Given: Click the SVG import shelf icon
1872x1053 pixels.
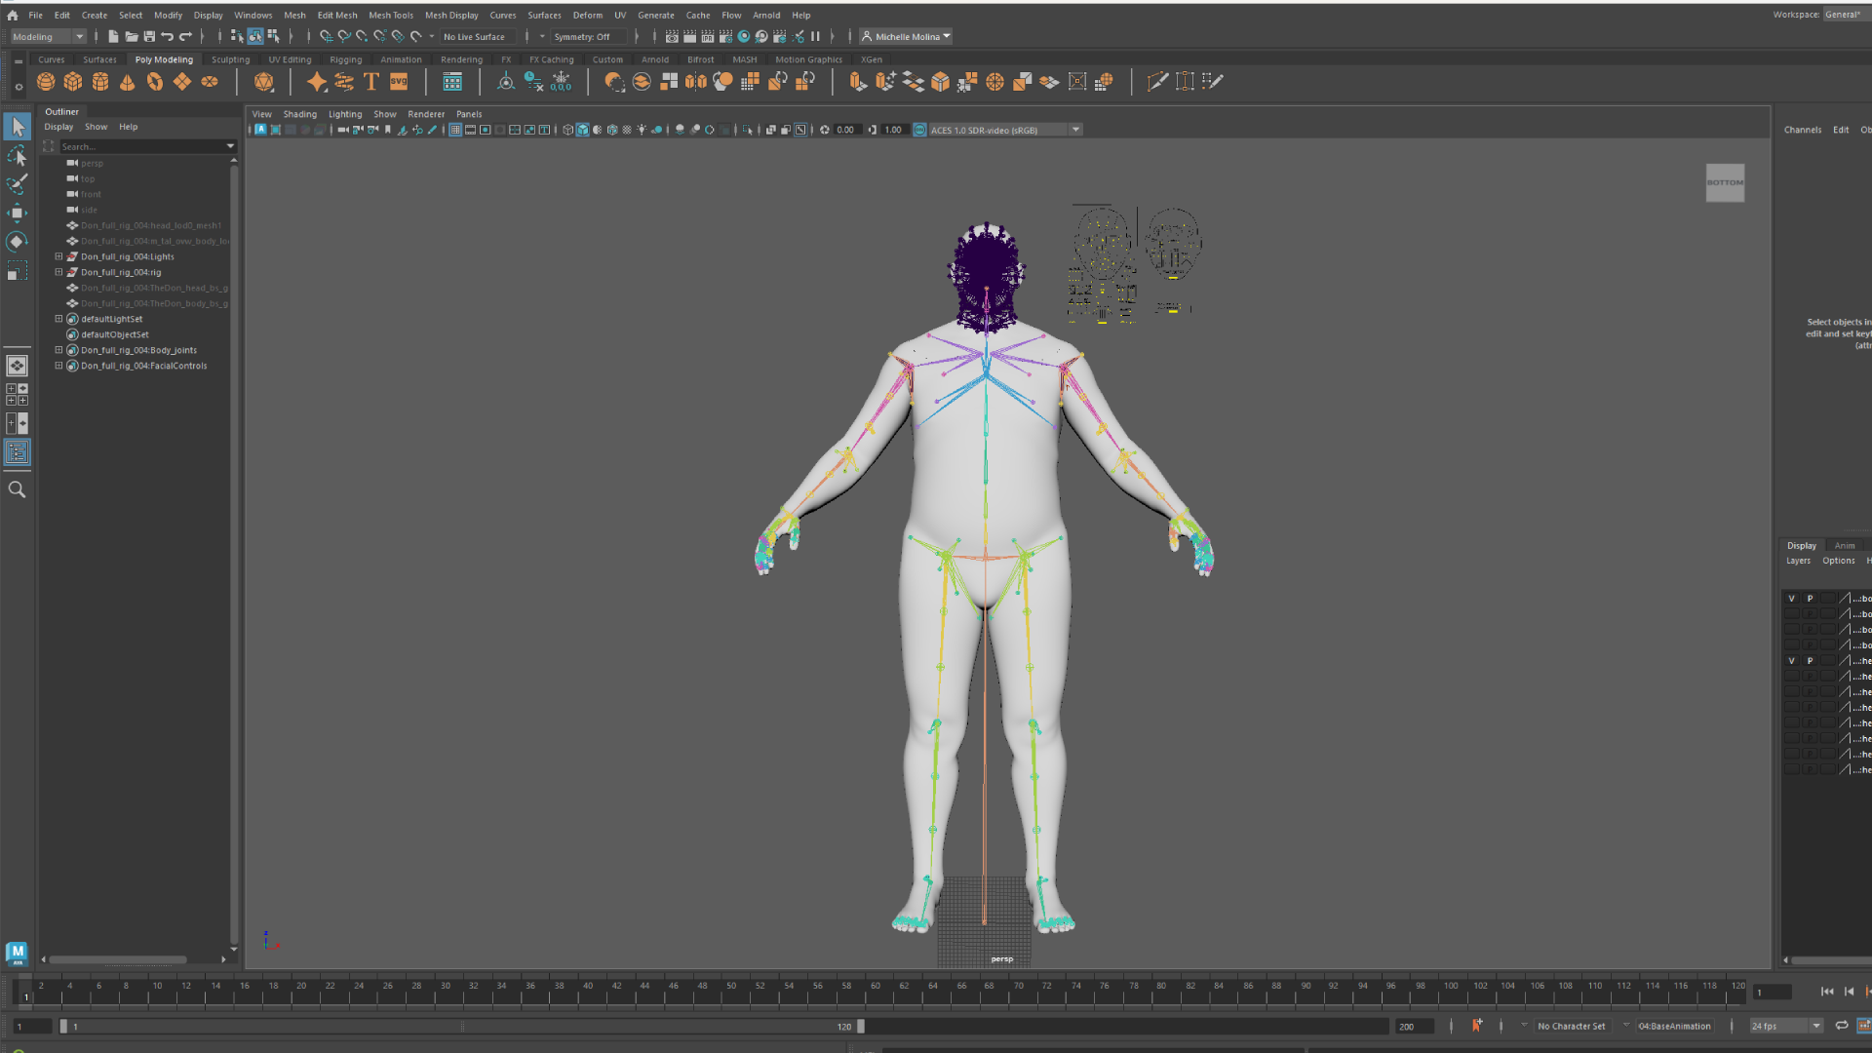Looking at the screenshot, I should tap(399, 82).
